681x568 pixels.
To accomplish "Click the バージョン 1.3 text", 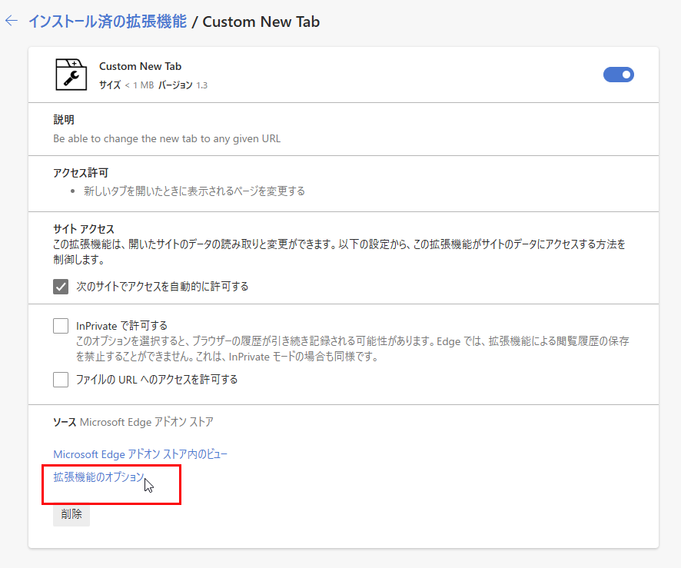I will [183, 85].
